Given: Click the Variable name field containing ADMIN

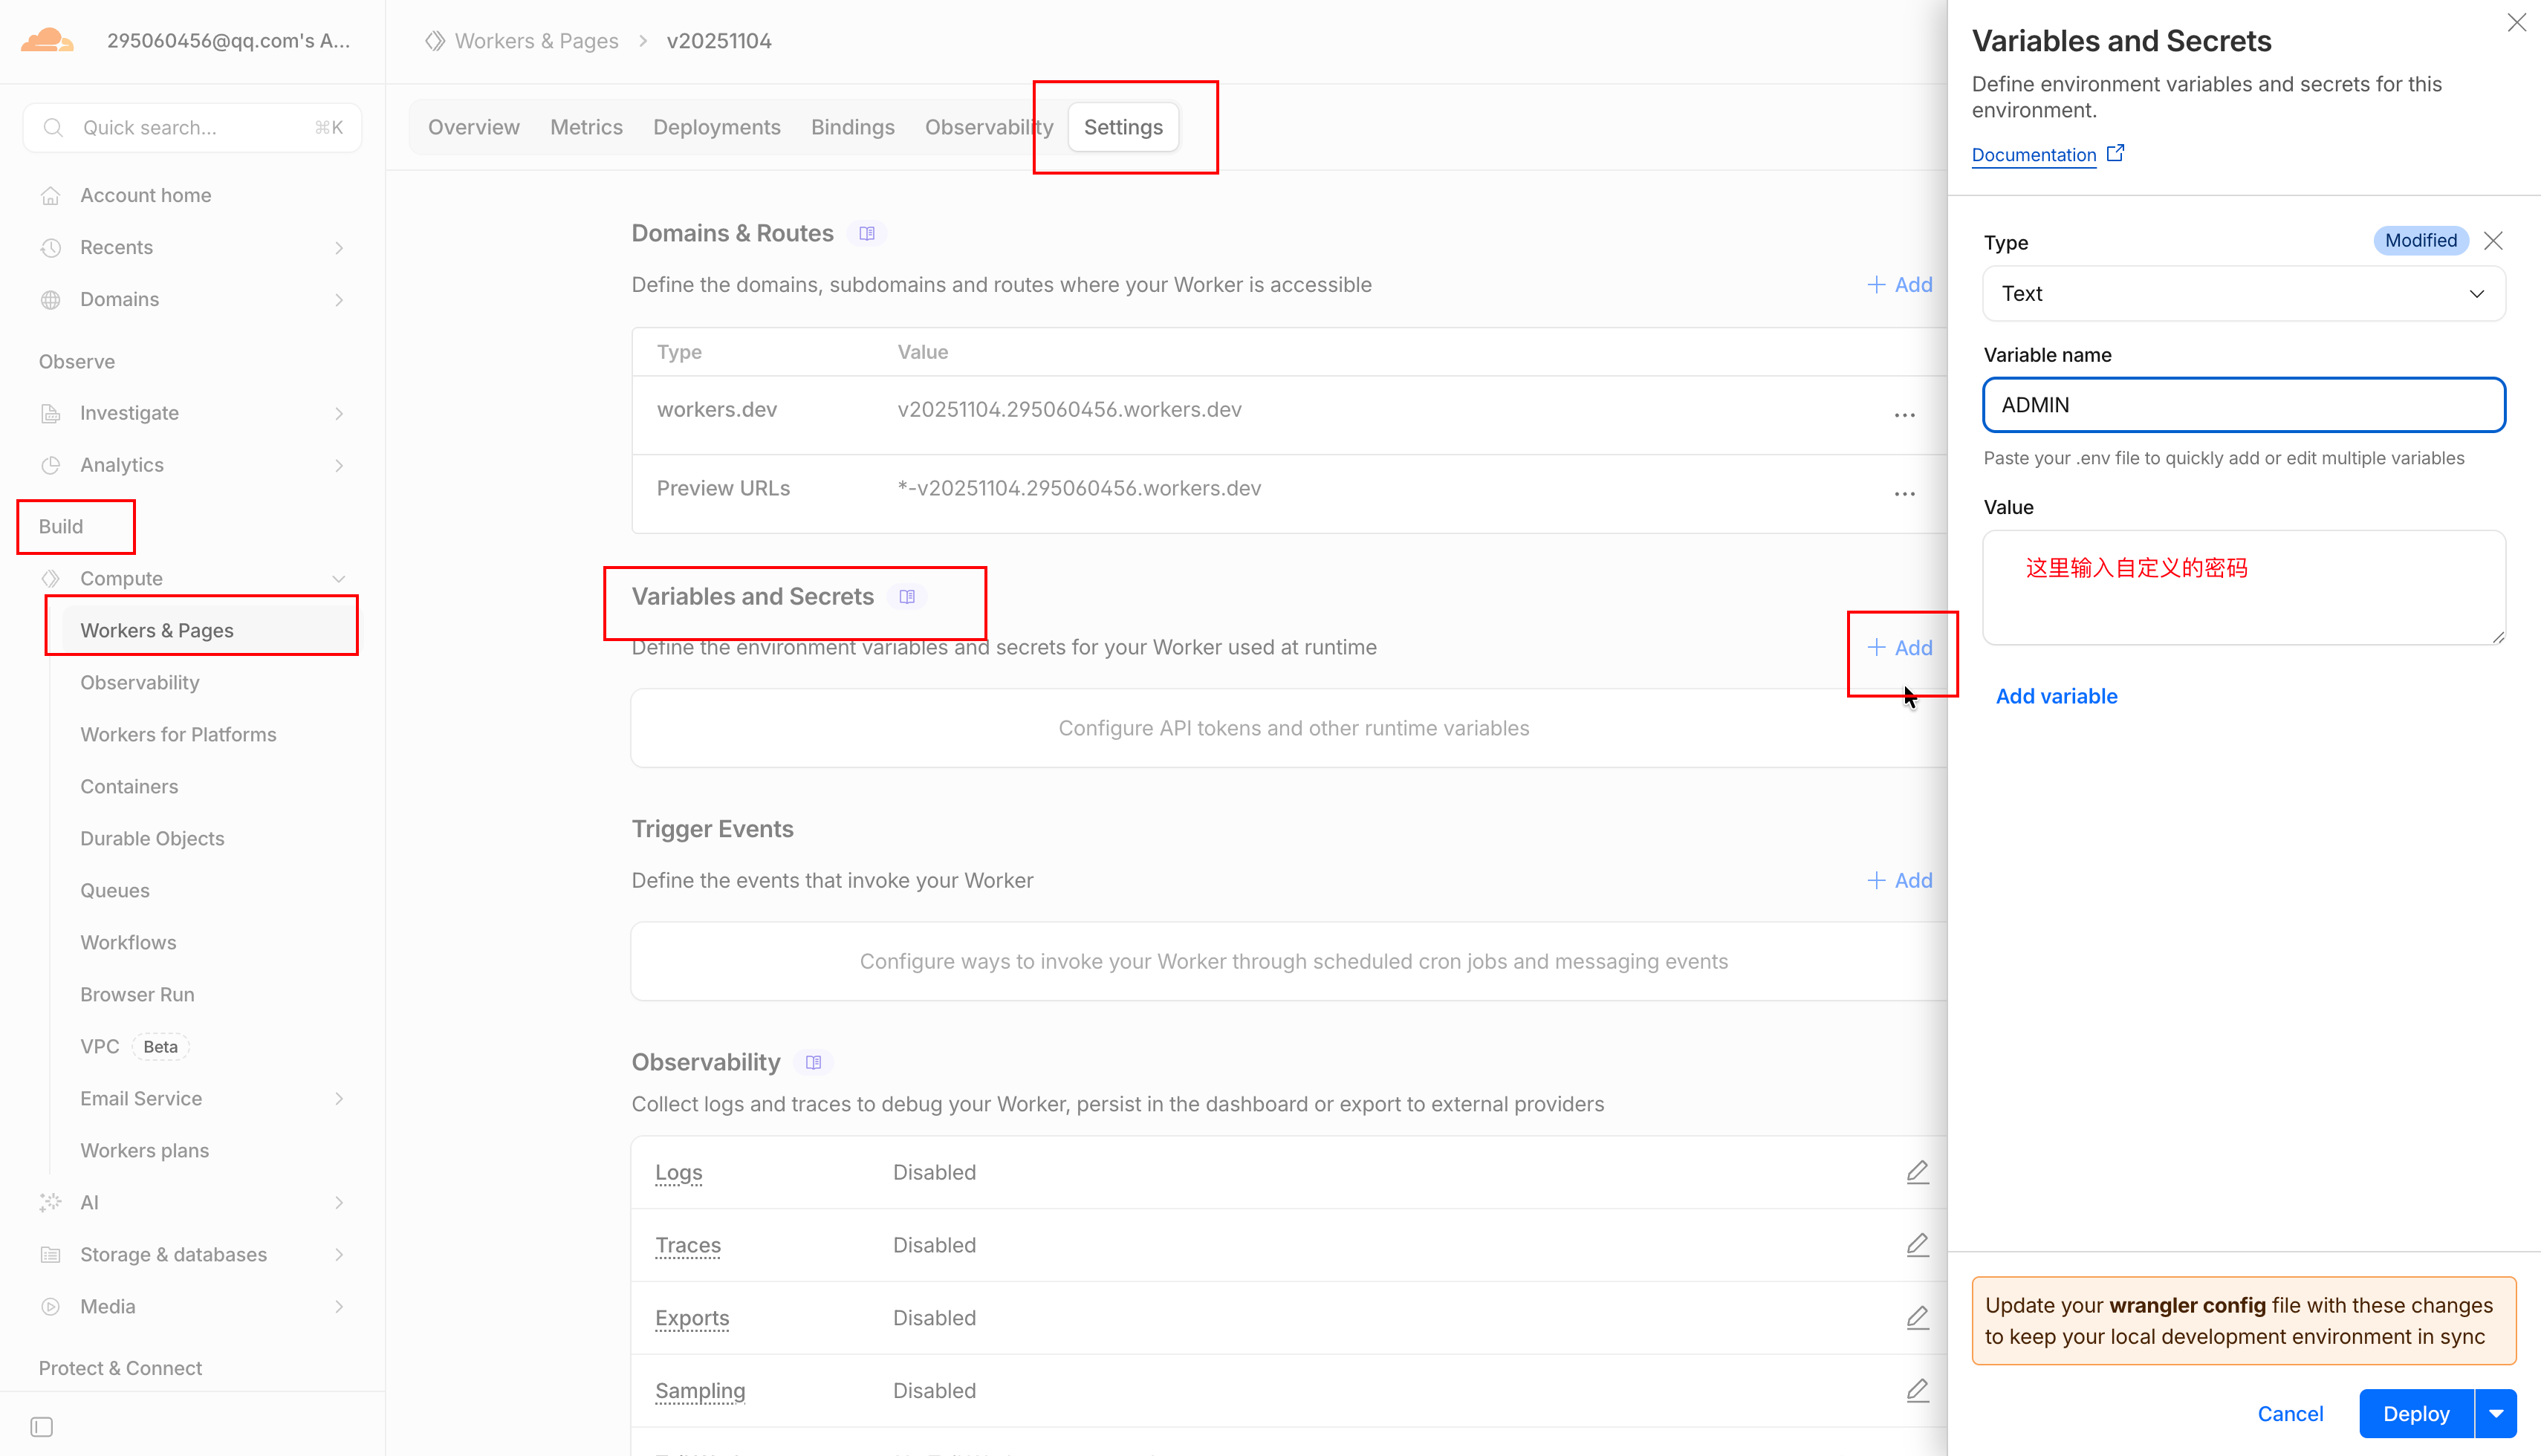Looking at the screenshot, I should point(2243,405).
